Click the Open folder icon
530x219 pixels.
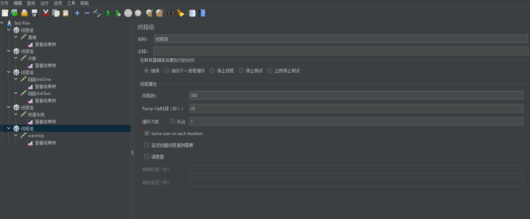pos(25,13)
